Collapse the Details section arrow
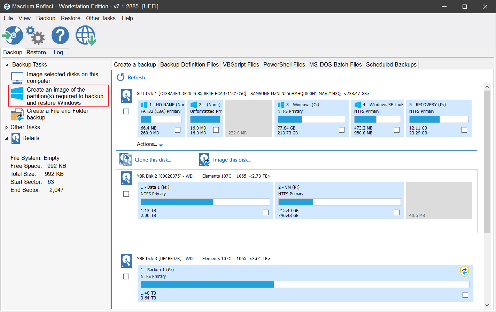 click(7, 138)
